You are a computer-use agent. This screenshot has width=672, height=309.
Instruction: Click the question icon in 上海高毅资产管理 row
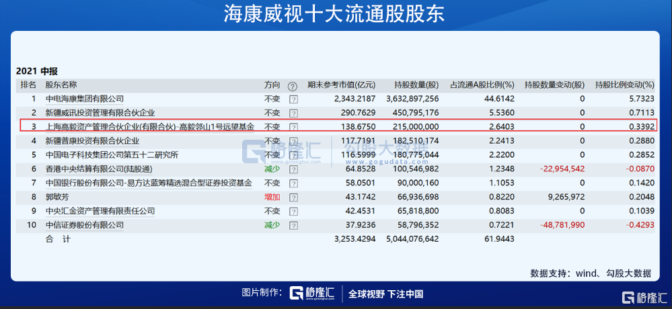click(x=293, y=128)
